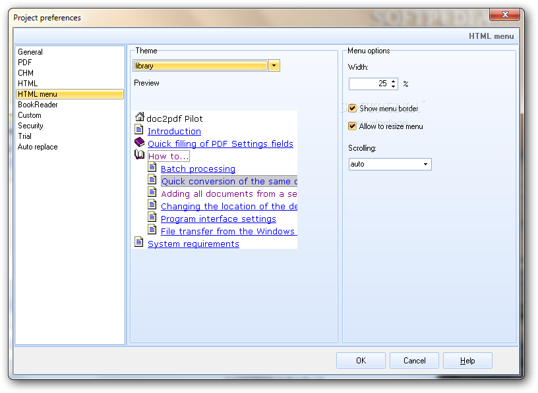Click the page icon beside Batch processing
The image size is (538, 393).
[x=152, y=167]
